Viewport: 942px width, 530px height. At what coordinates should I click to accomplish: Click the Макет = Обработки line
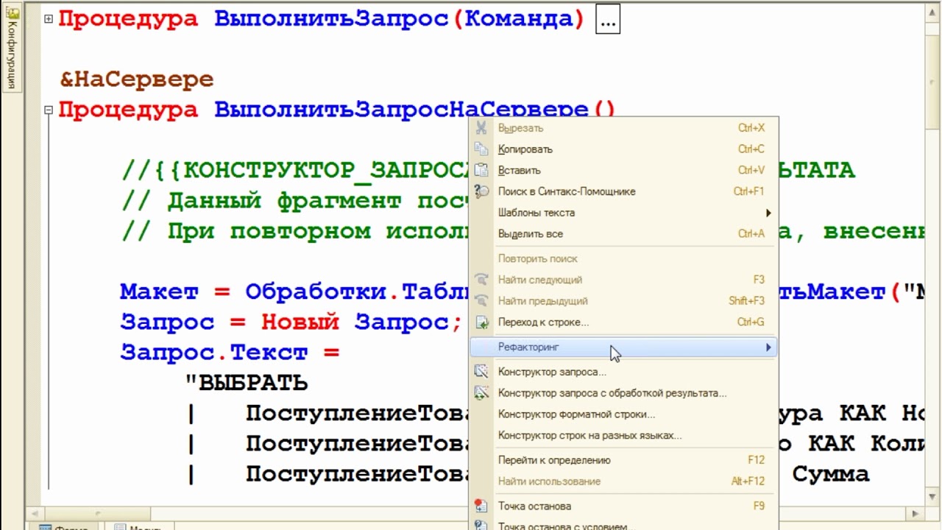(x=295, y=292)
